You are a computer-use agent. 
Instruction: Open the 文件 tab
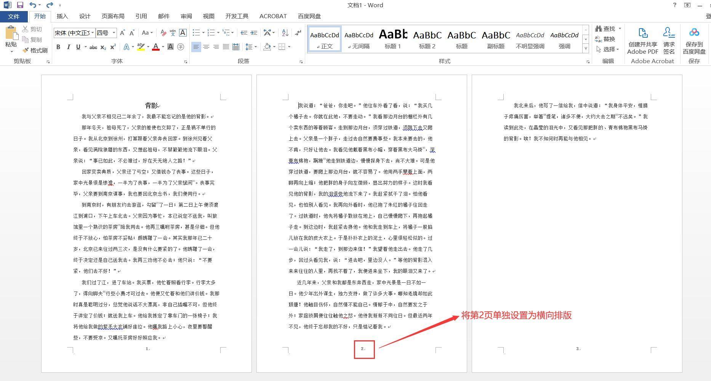[x=14, y=16]
